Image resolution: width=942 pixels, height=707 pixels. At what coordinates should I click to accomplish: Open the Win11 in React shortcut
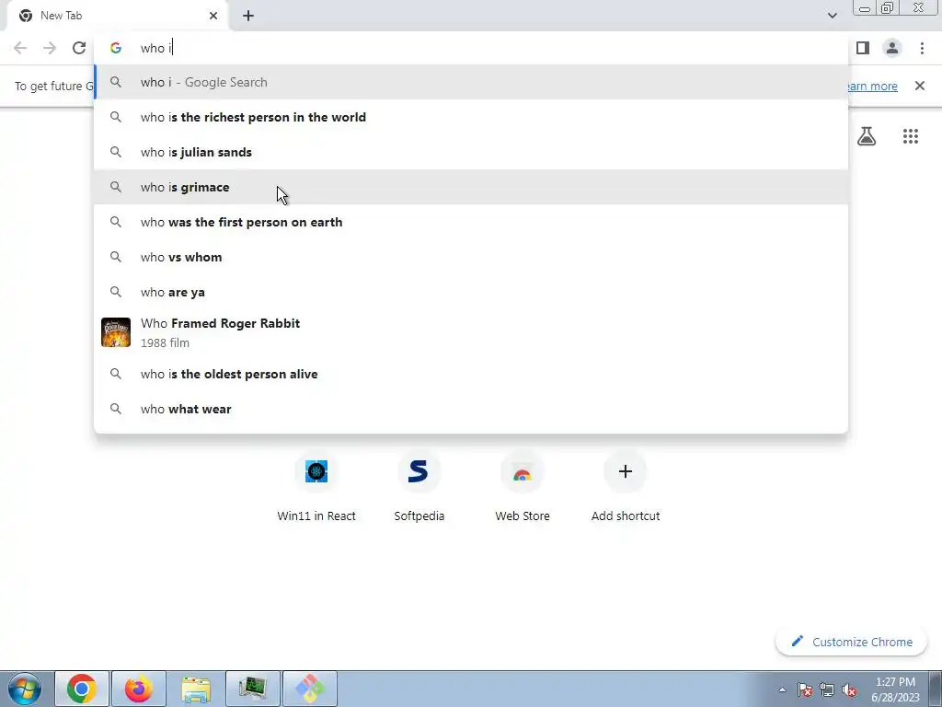click(x=316, y=488)
